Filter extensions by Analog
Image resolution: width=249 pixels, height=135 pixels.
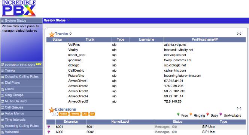(63, 114)
